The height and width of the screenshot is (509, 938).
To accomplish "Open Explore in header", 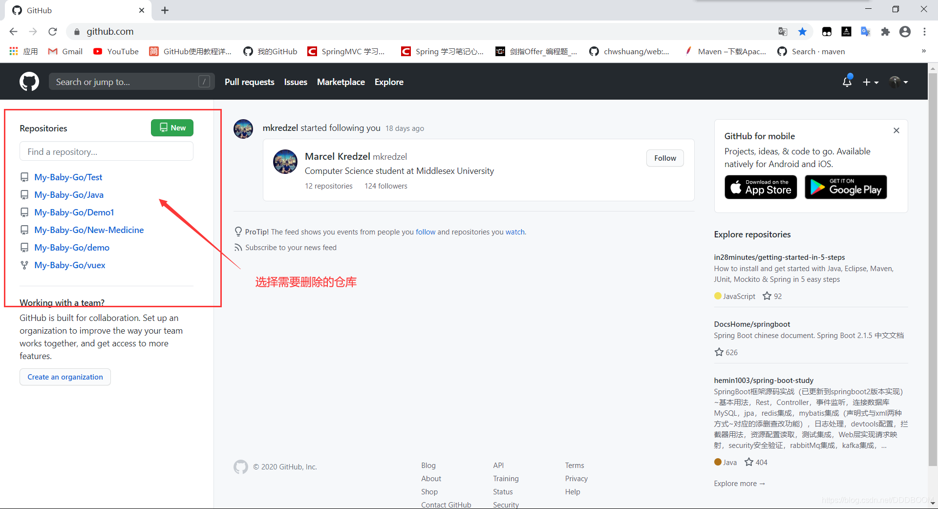I will tap(389, 82).
